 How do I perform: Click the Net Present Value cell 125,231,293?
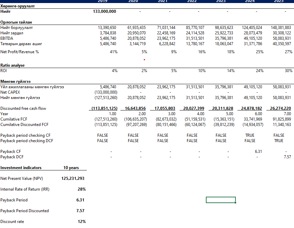pos(73,178)
